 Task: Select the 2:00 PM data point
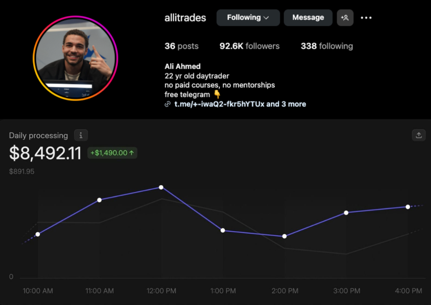click(285, 236)
